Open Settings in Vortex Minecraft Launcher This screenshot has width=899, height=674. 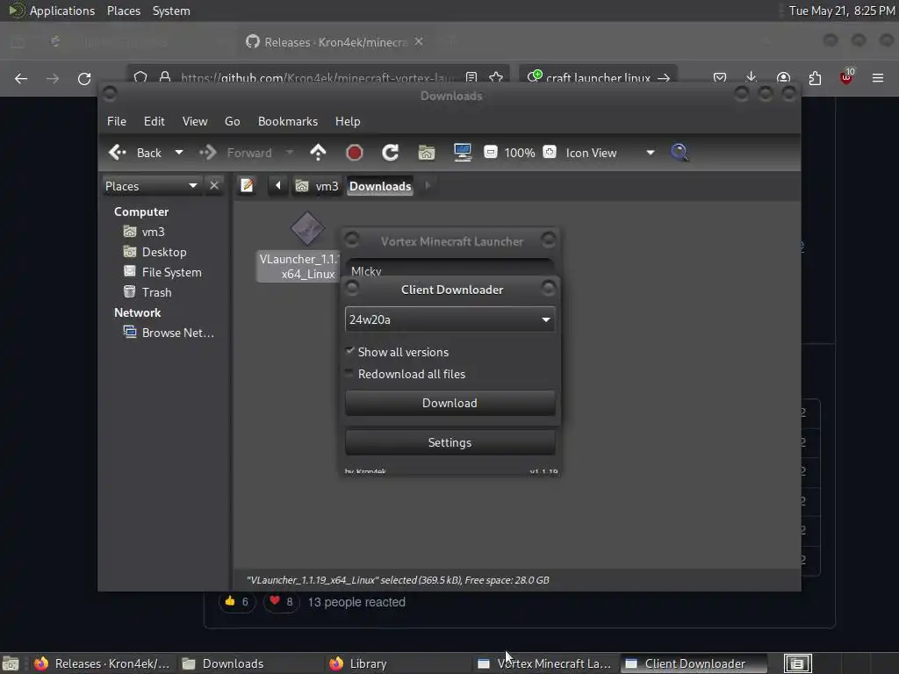tap(450, 442)
